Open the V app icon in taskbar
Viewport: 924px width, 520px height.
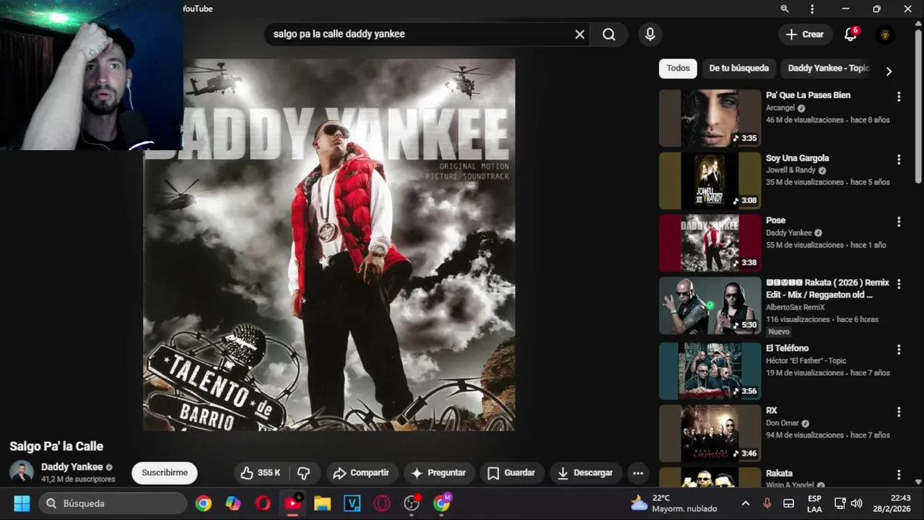352,503
